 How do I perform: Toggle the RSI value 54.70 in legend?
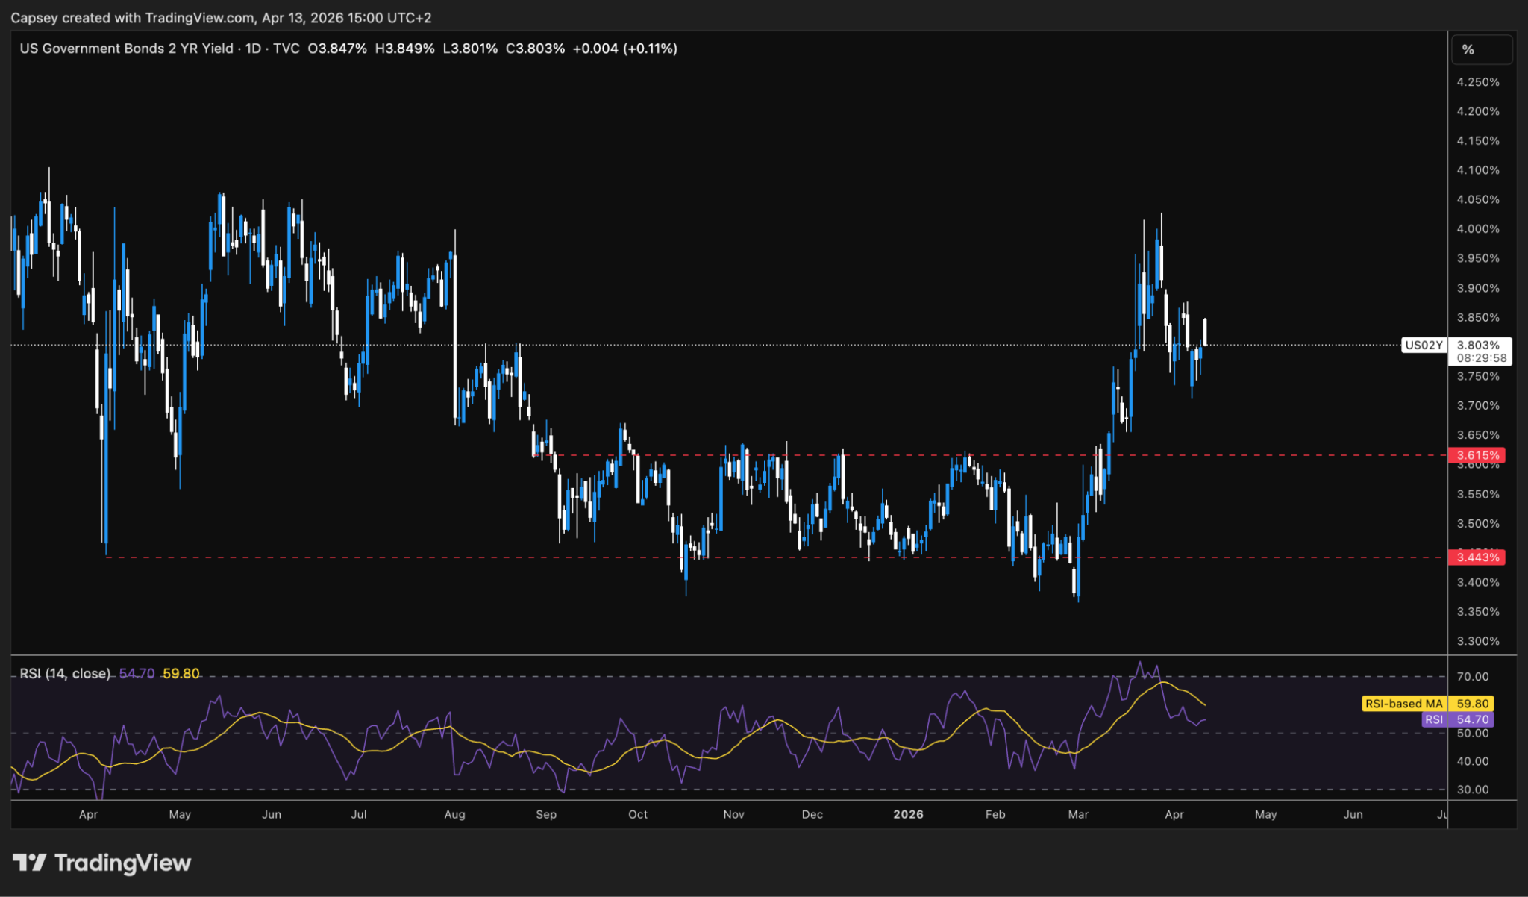135,672
